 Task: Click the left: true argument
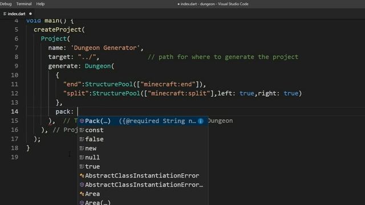(x=236, y=93)
